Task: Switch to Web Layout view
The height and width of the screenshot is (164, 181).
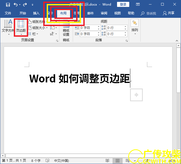Action: pos(128,161)
